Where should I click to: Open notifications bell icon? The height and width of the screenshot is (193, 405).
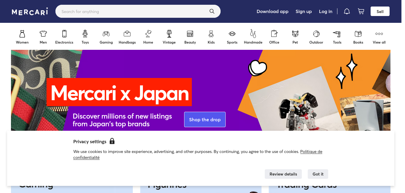[347, 11]
